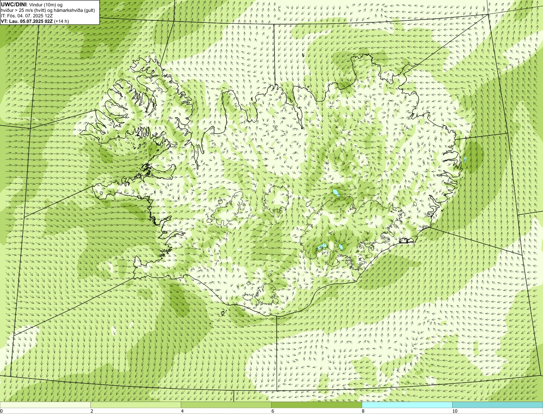This screenshot has height=414, width=543.
Task: Click the legend scale label "6"
Action: (272, 411)
